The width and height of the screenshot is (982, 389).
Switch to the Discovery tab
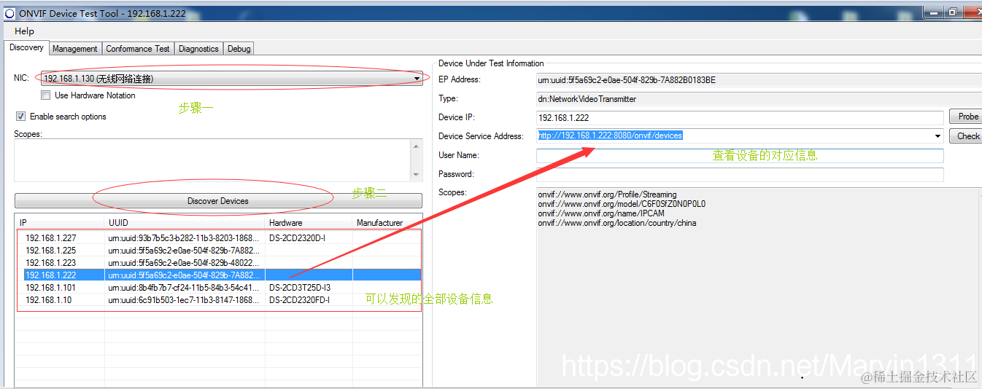click(x=27, y=47)
